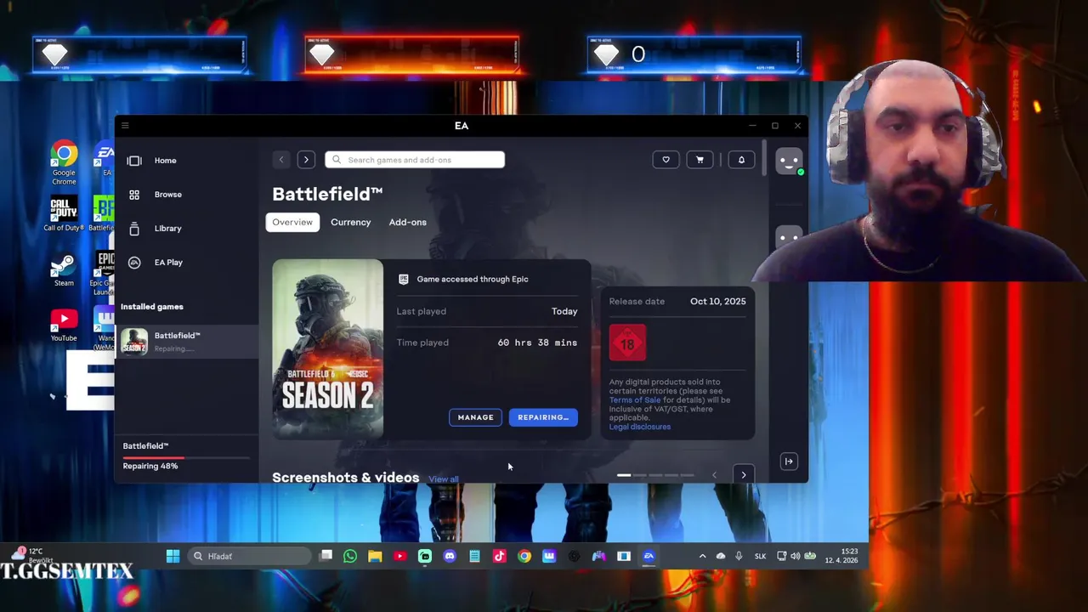The width and height of the screenshot is (1088, 612).
Task: Focus the 'Search games and add-ons' field
Action: (x=415, y=160)
